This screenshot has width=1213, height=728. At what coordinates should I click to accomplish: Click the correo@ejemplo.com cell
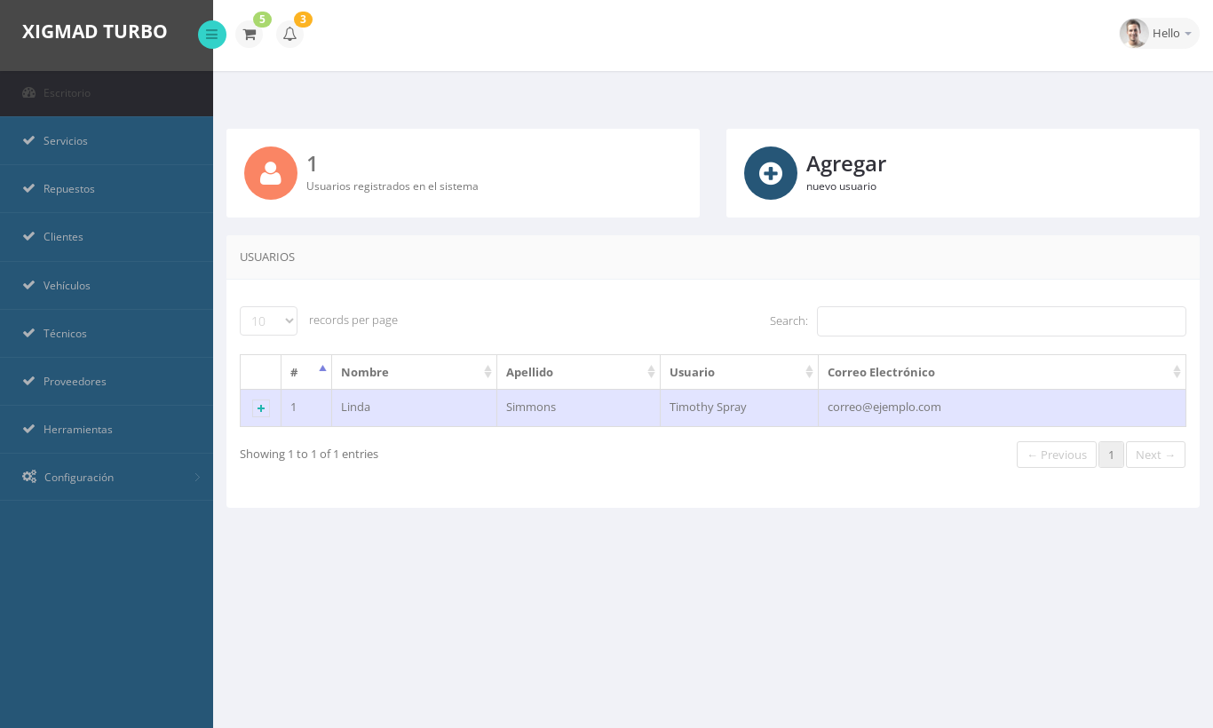pyautogui.click(x=1003, y=408)
